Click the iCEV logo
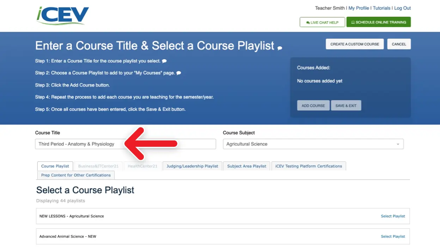The height and width of the screenshot is (247, 440). [63, 15]
